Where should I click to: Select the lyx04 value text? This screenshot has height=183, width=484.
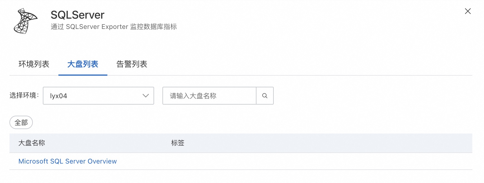click(59, 96)
